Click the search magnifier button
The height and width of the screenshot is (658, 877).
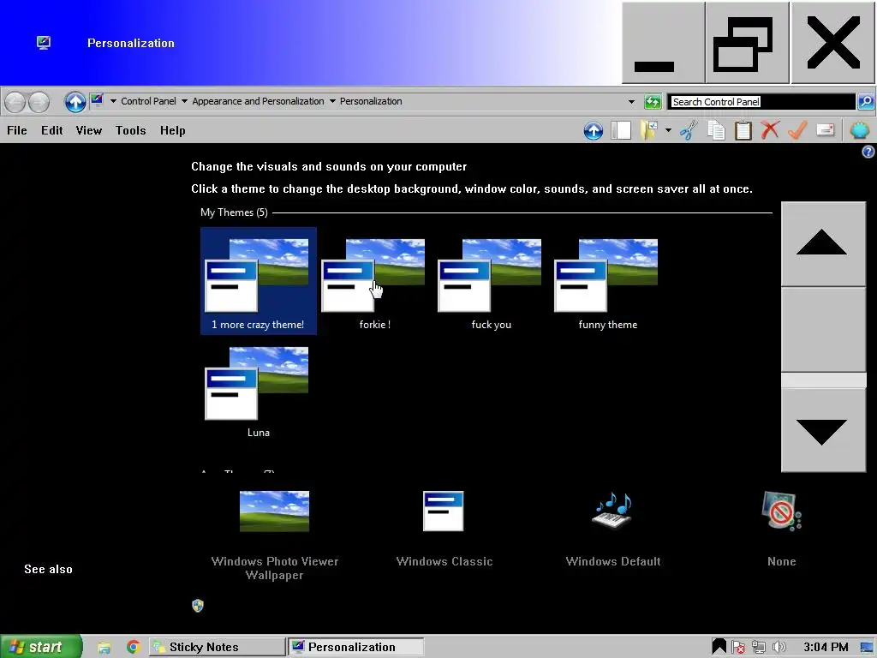click(866, 101)
